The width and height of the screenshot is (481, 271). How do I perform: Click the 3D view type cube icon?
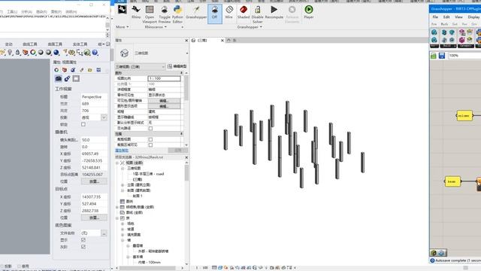(124, 53)
